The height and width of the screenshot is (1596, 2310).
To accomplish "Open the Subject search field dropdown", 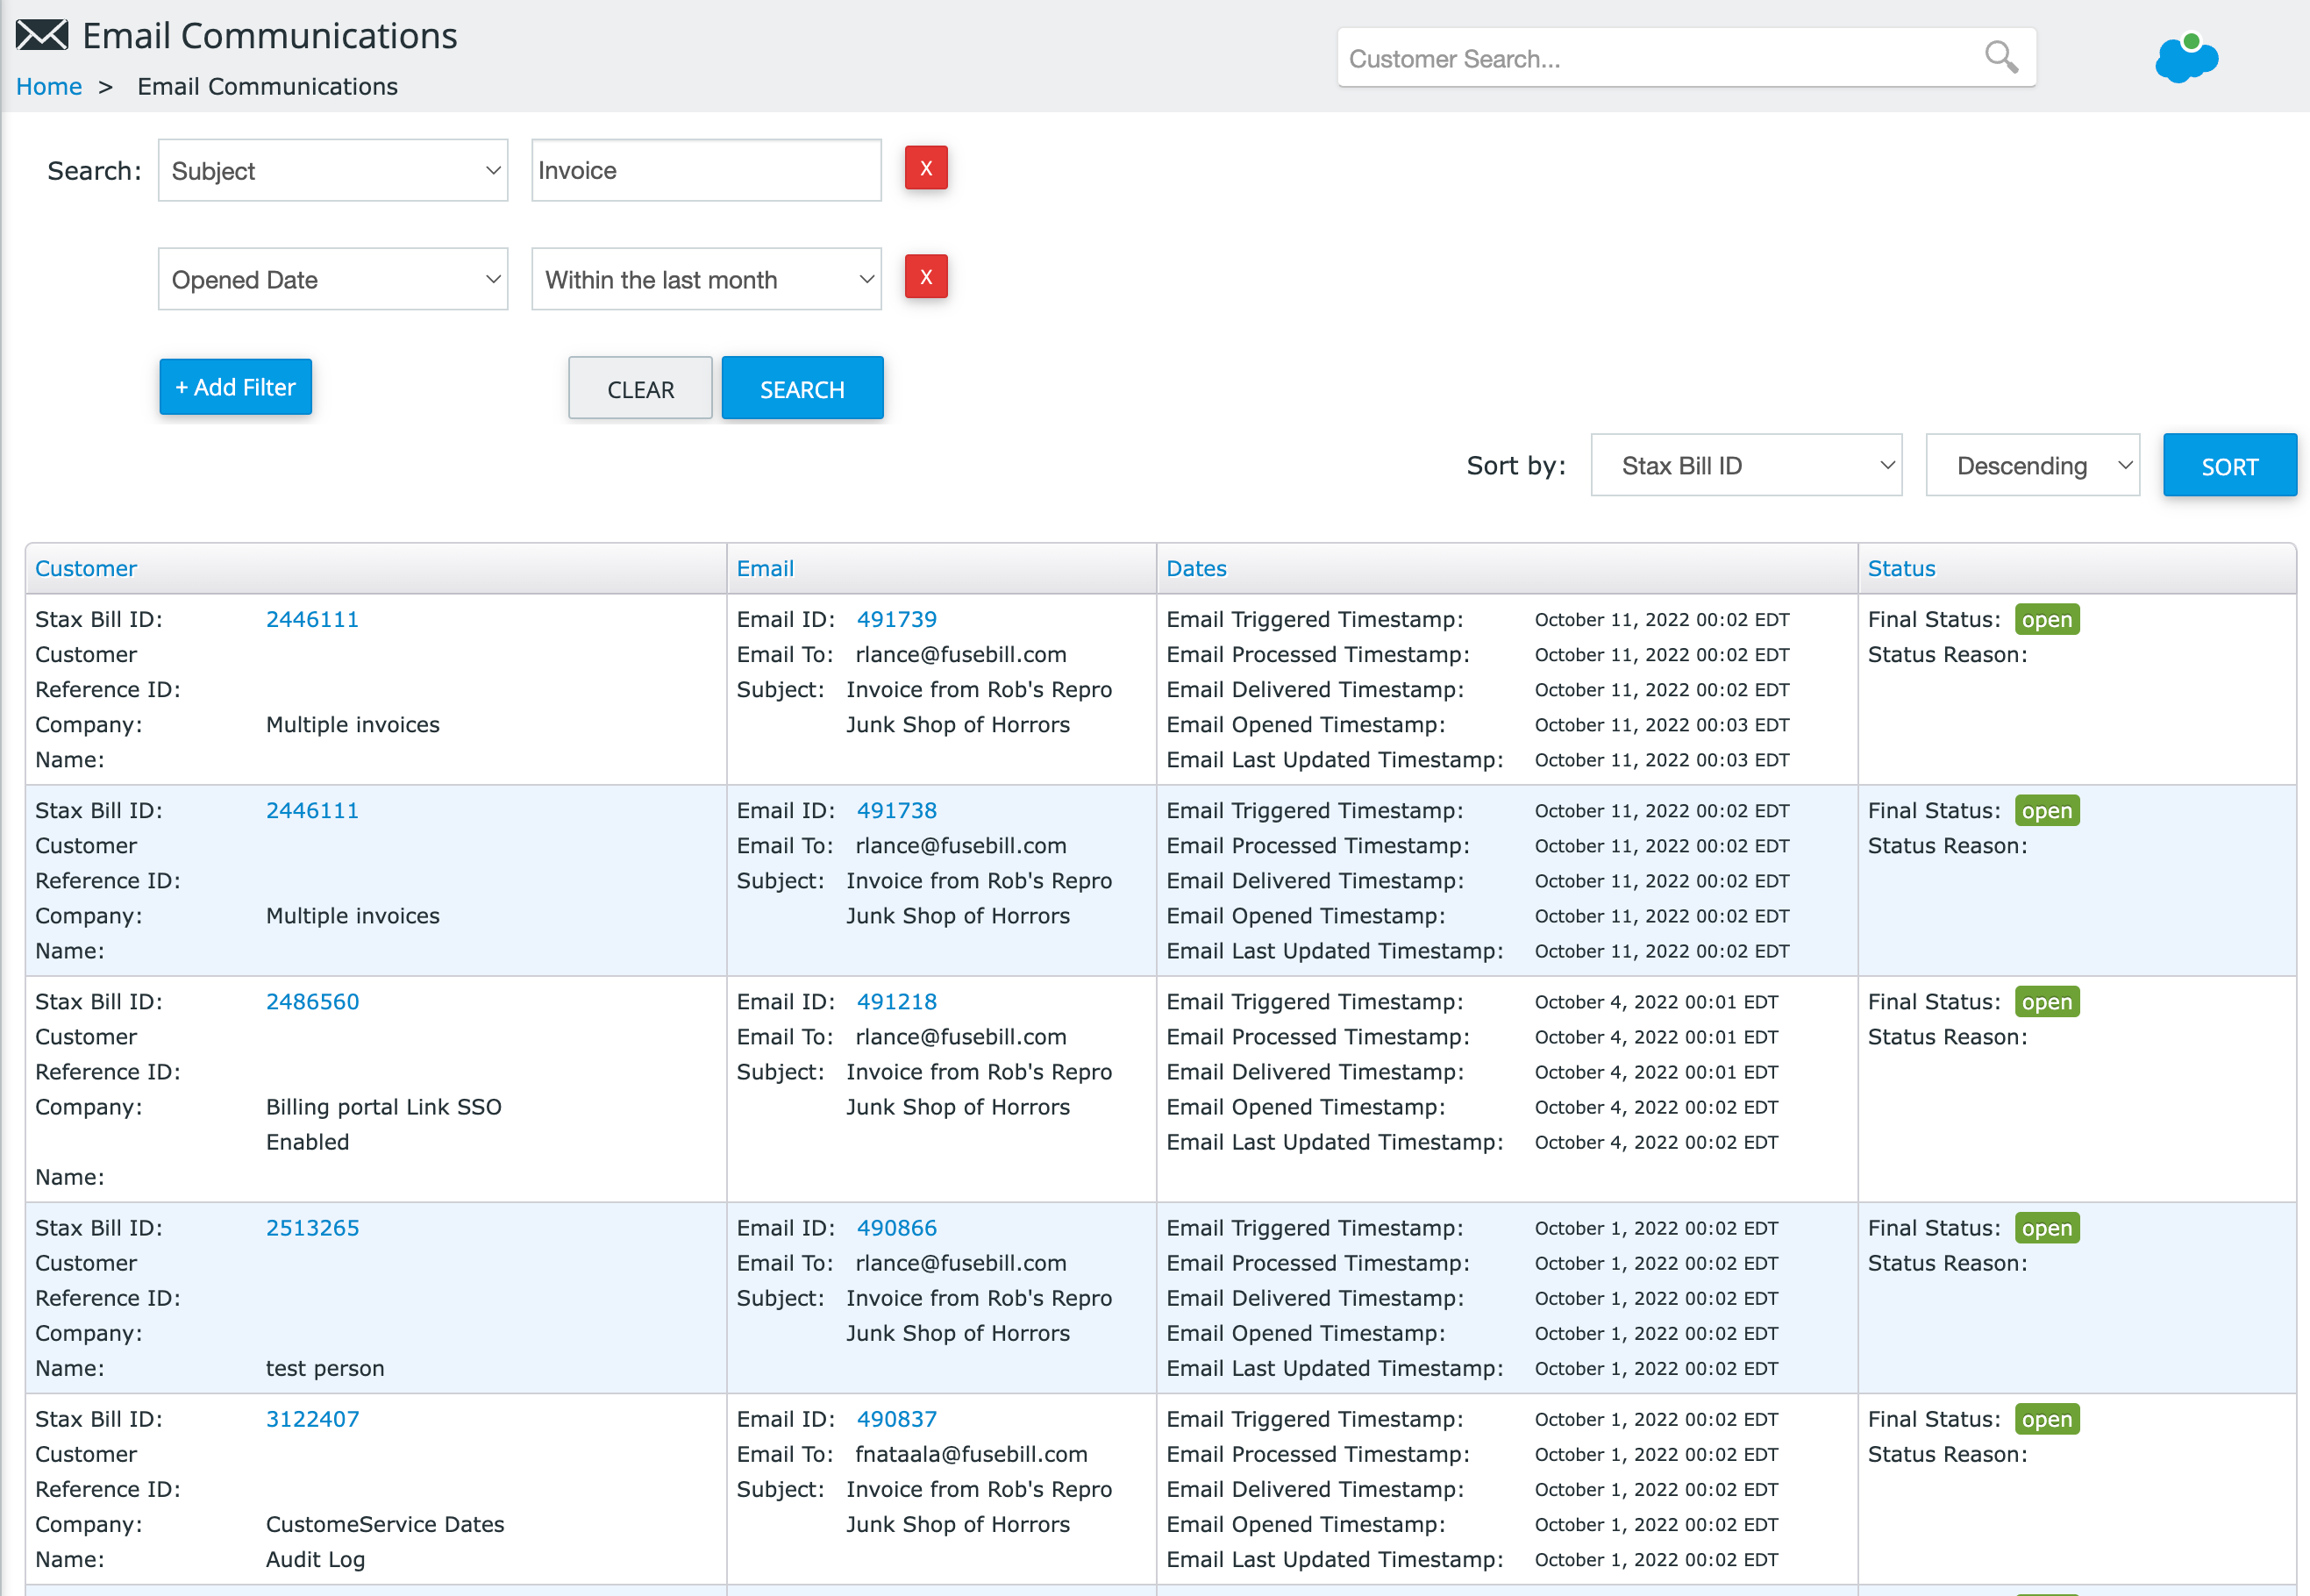I will (333, 171).
